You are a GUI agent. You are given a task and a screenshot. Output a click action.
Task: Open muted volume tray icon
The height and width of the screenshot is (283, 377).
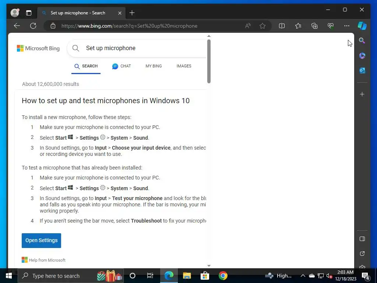[x=330, y=276]
